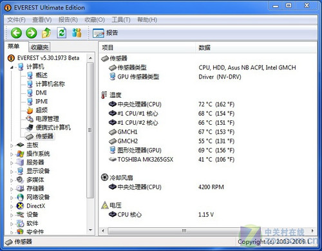
Task: Expand the 存储器 tree node
Action: (12, 189)
